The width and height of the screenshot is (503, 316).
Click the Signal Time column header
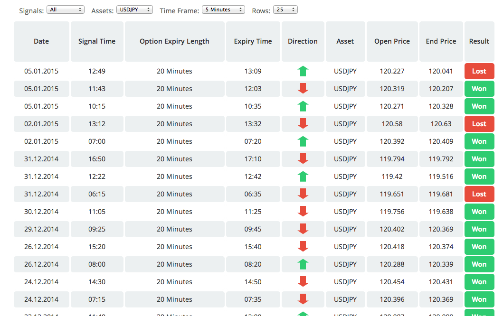(x=97, y=41)
